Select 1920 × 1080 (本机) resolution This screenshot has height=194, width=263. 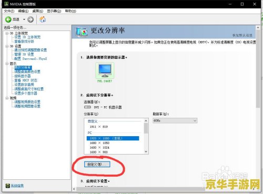(x=113, y=138)
